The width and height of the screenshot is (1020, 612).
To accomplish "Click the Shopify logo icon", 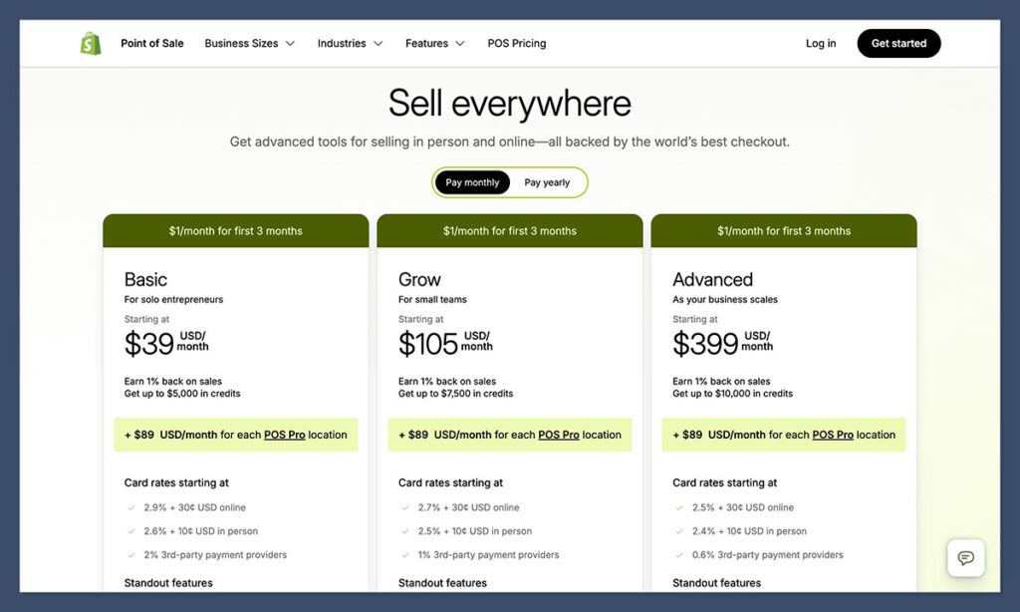I will [90, 43].
